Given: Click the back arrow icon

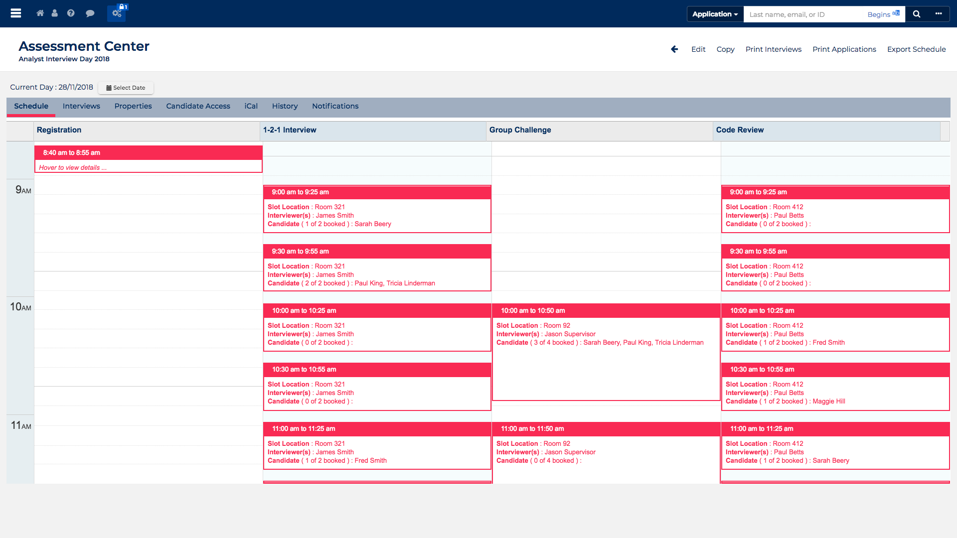Looking at the screenshot, I should (x=674, y=49).
